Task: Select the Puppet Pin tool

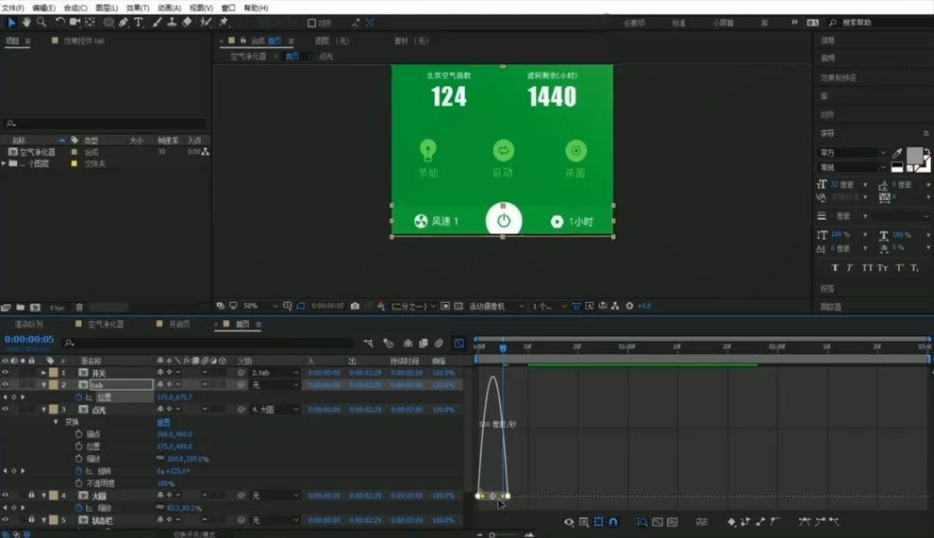Action: click(x=224, y=22)
